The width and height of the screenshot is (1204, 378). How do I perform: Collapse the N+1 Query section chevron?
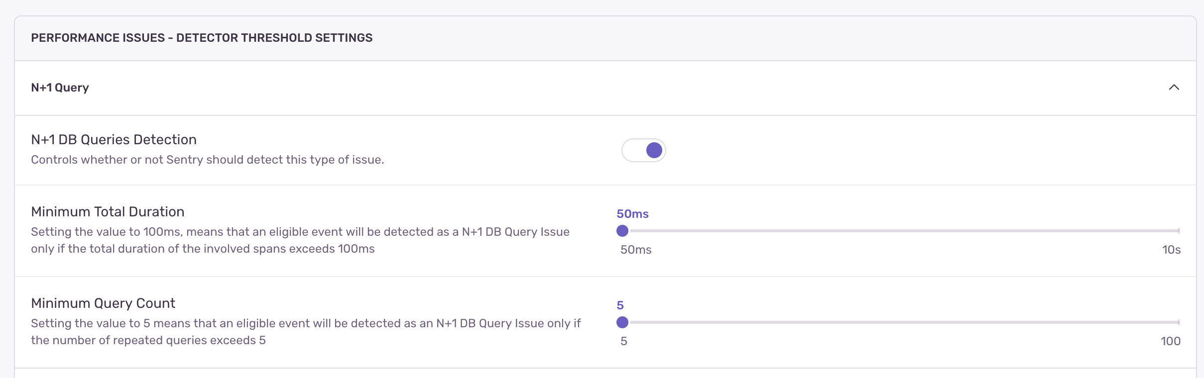coord(1174,88)
